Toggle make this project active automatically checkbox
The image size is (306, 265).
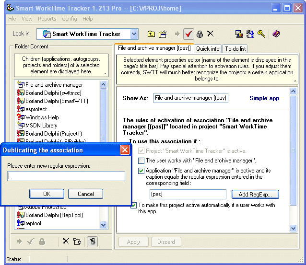pyautogui.click(x=134, y=205)
